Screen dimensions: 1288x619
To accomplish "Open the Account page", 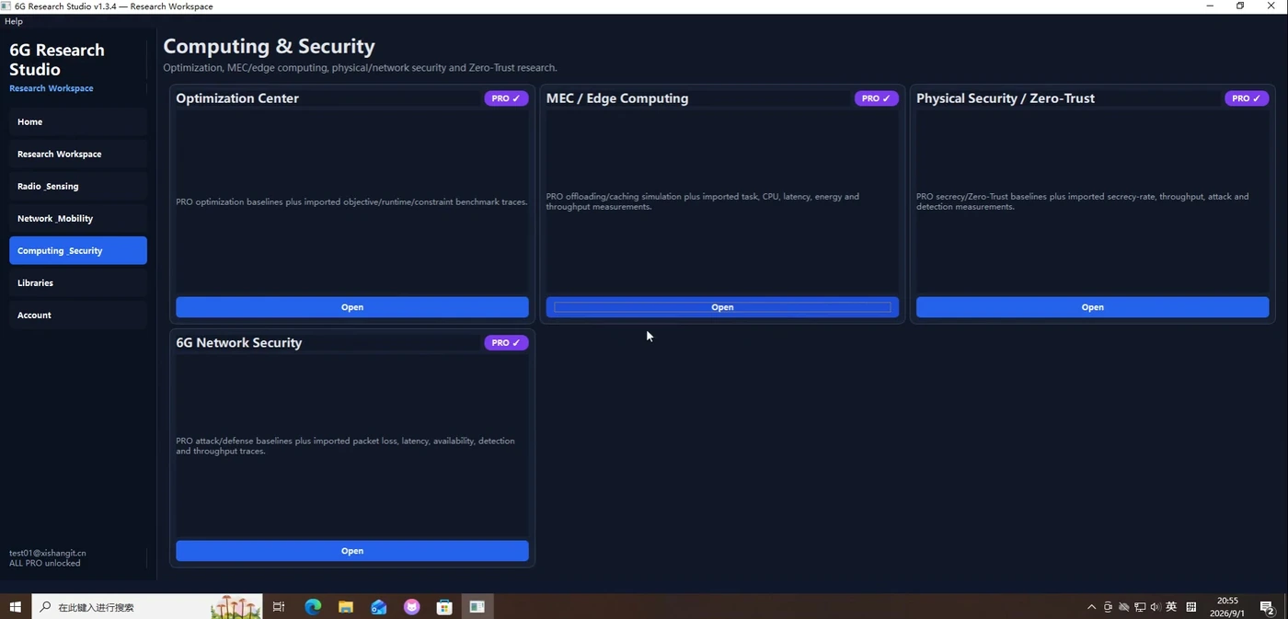I will pos(78,315).
